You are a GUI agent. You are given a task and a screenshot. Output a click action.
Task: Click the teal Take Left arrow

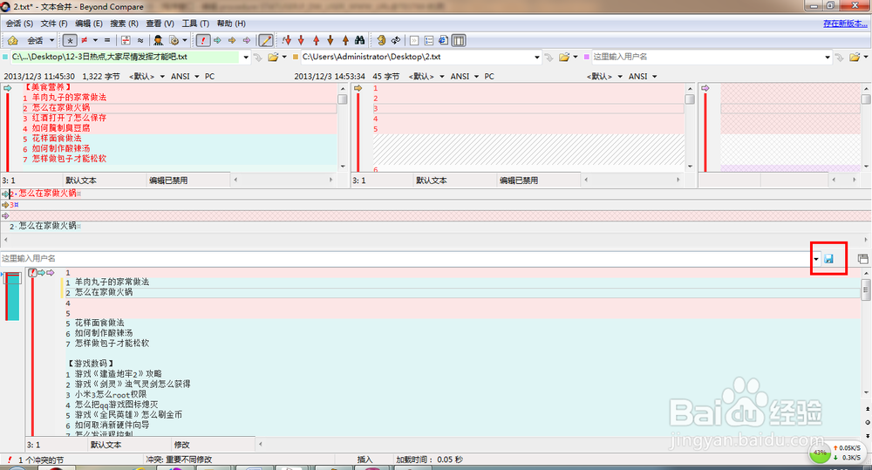(217, 40)
